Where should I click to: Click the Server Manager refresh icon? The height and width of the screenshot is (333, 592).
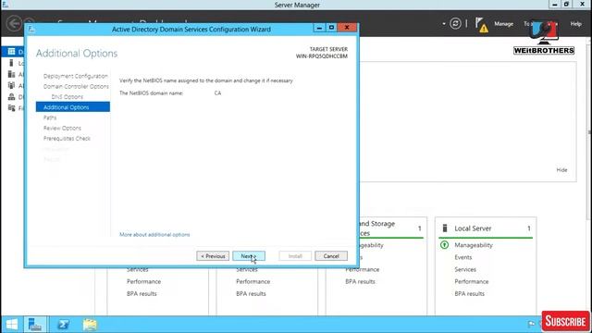[455, 23]
